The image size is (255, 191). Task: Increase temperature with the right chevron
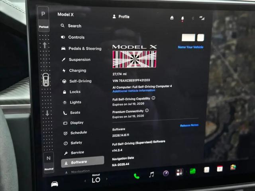[107, 179]
